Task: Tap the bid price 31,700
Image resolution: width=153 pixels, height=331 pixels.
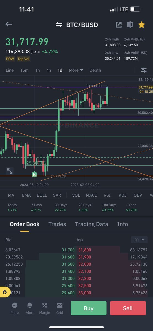Action: pyautogui.click(x=68, y=250)
